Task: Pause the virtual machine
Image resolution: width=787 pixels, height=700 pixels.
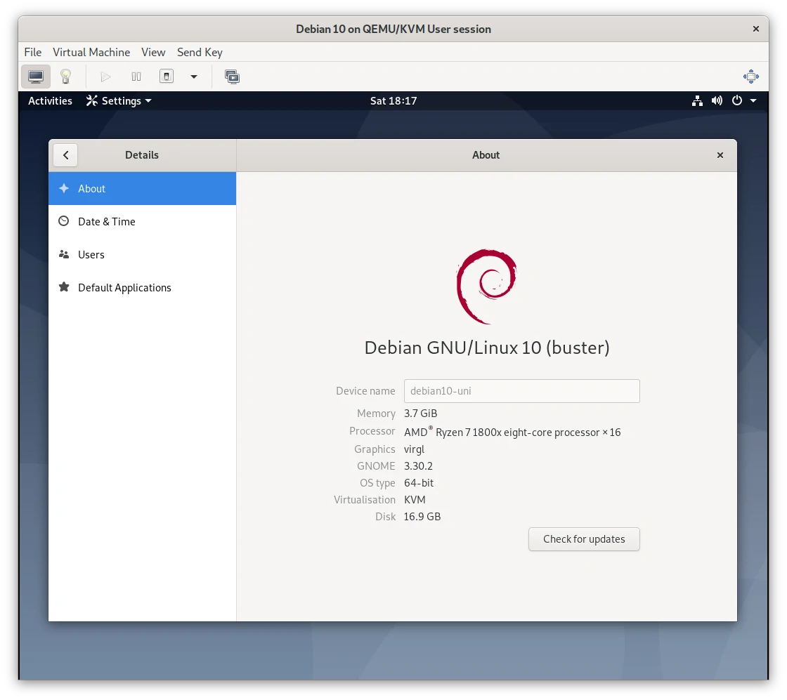Action: point(136,77)
